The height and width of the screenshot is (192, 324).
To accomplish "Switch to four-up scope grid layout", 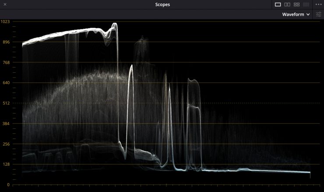I will click(x=296, y=4).
